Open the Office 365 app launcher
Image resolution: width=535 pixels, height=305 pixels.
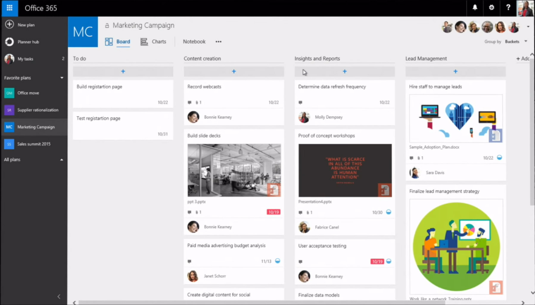tap(10, 8)
